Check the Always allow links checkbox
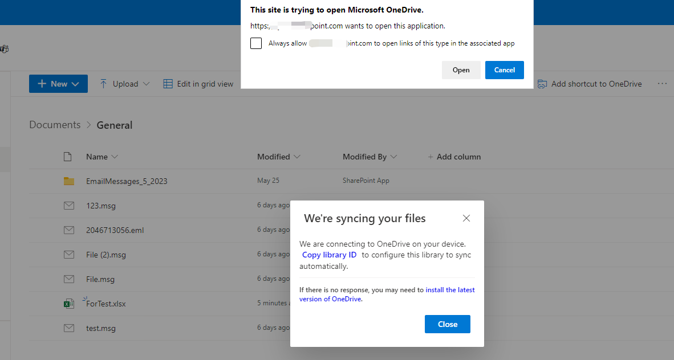 (x=256, y=43)
